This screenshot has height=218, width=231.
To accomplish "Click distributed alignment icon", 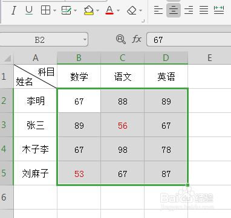I will [219, 10].
